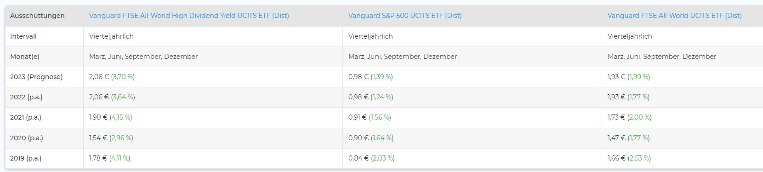Click the 2022 (p.a.) row label
The height and width of the screenshot is (172, 763).
click(26, 97)
